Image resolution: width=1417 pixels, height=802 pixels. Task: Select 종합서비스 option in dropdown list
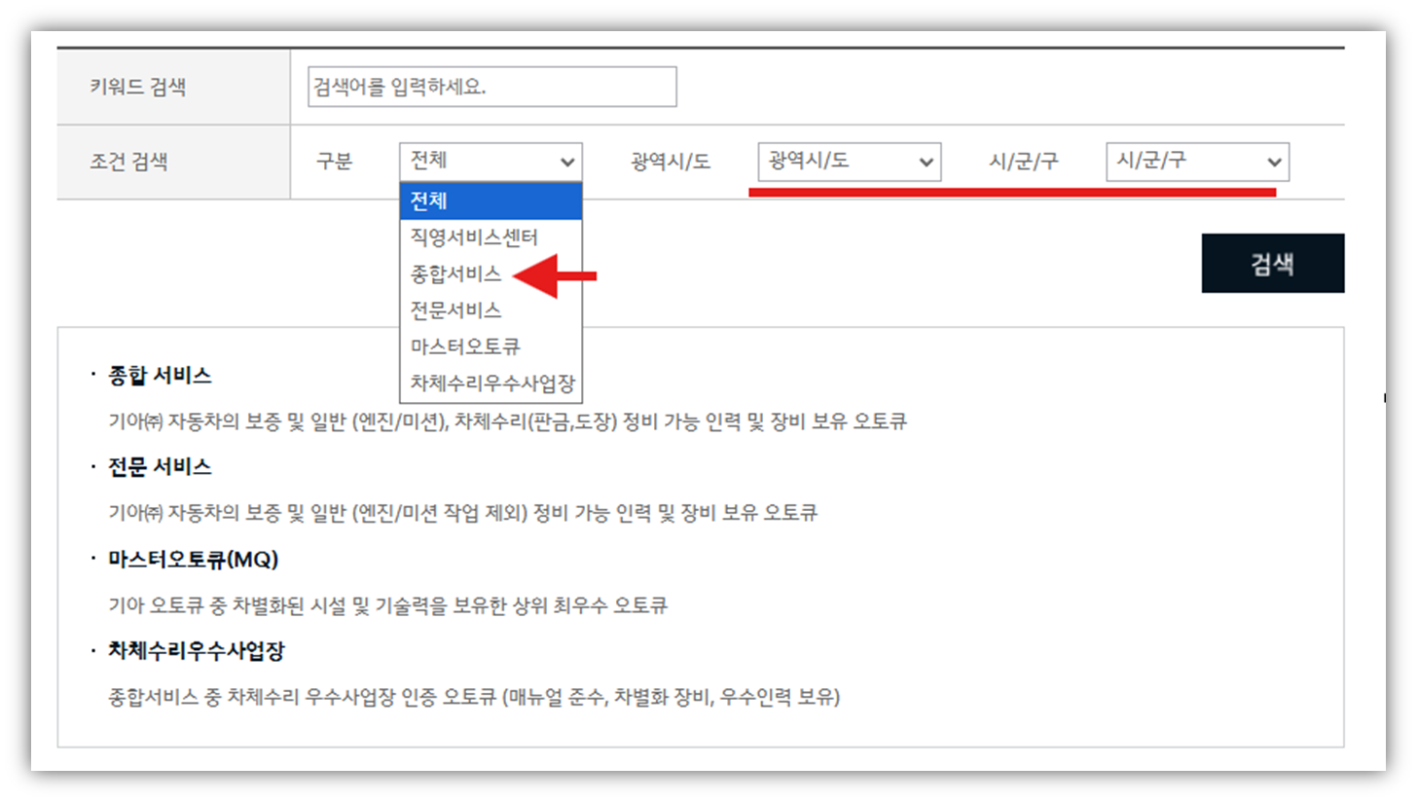pyautogui.click(x=457, y=274)
